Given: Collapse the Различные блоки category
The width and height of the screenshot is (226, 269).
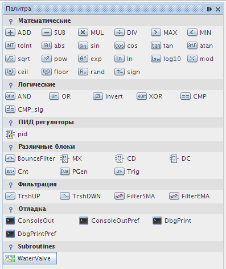Looking at the screenshot, I should 11,147.
